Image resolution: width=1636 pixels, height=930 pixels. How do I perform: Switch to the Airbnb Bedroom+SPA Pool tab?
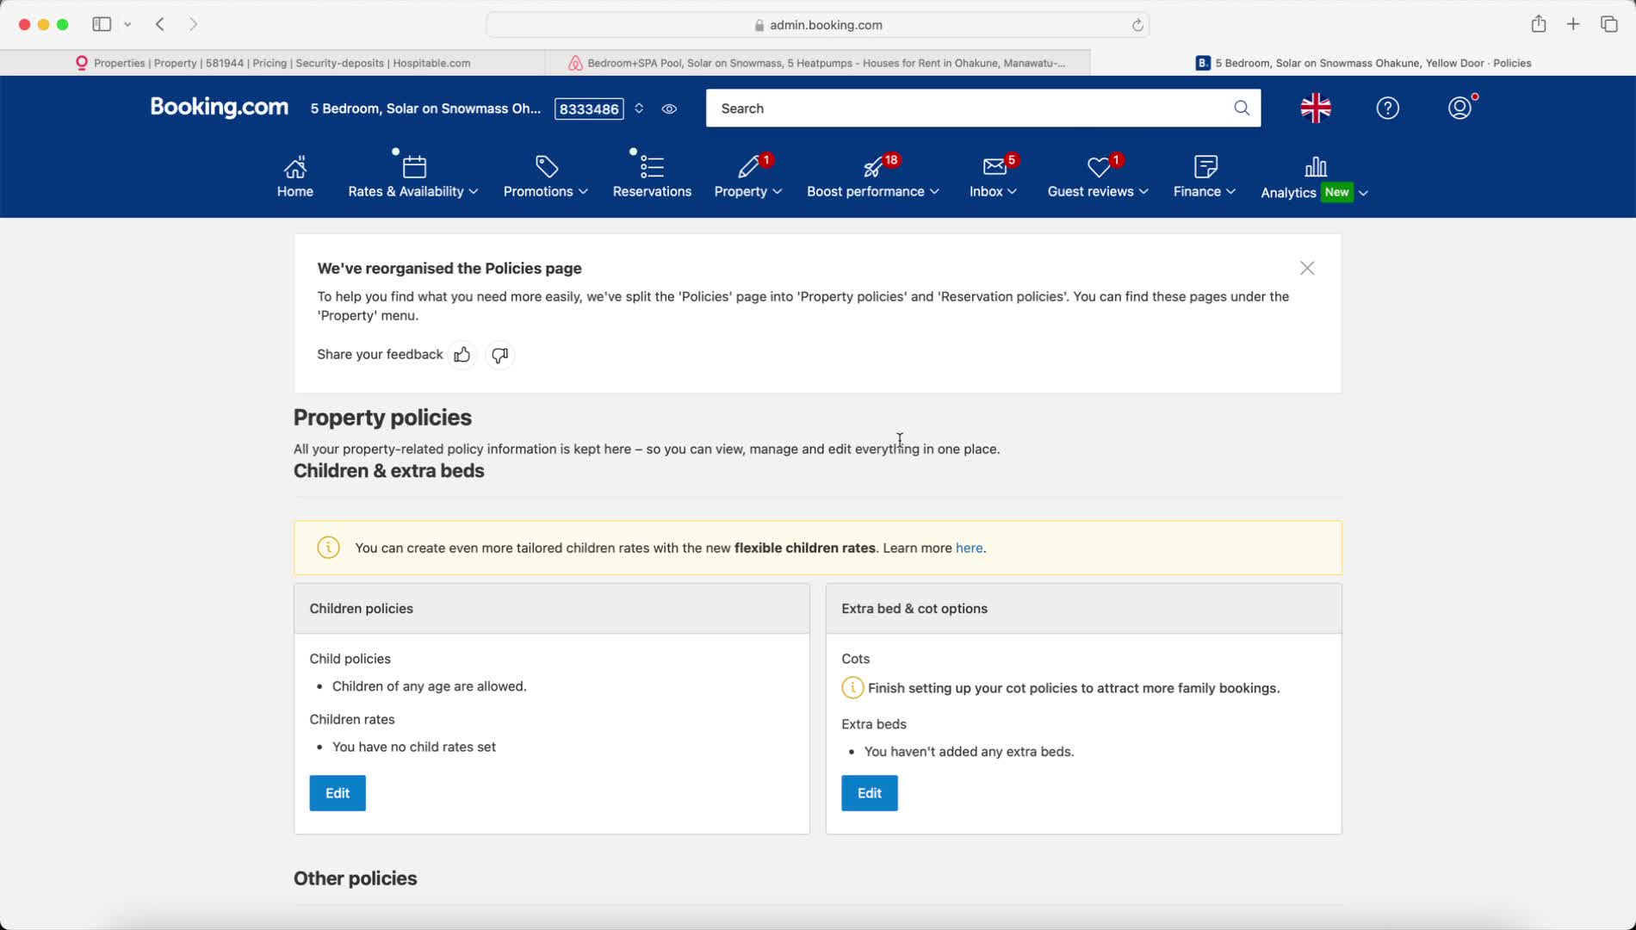[x=818, y=63]
